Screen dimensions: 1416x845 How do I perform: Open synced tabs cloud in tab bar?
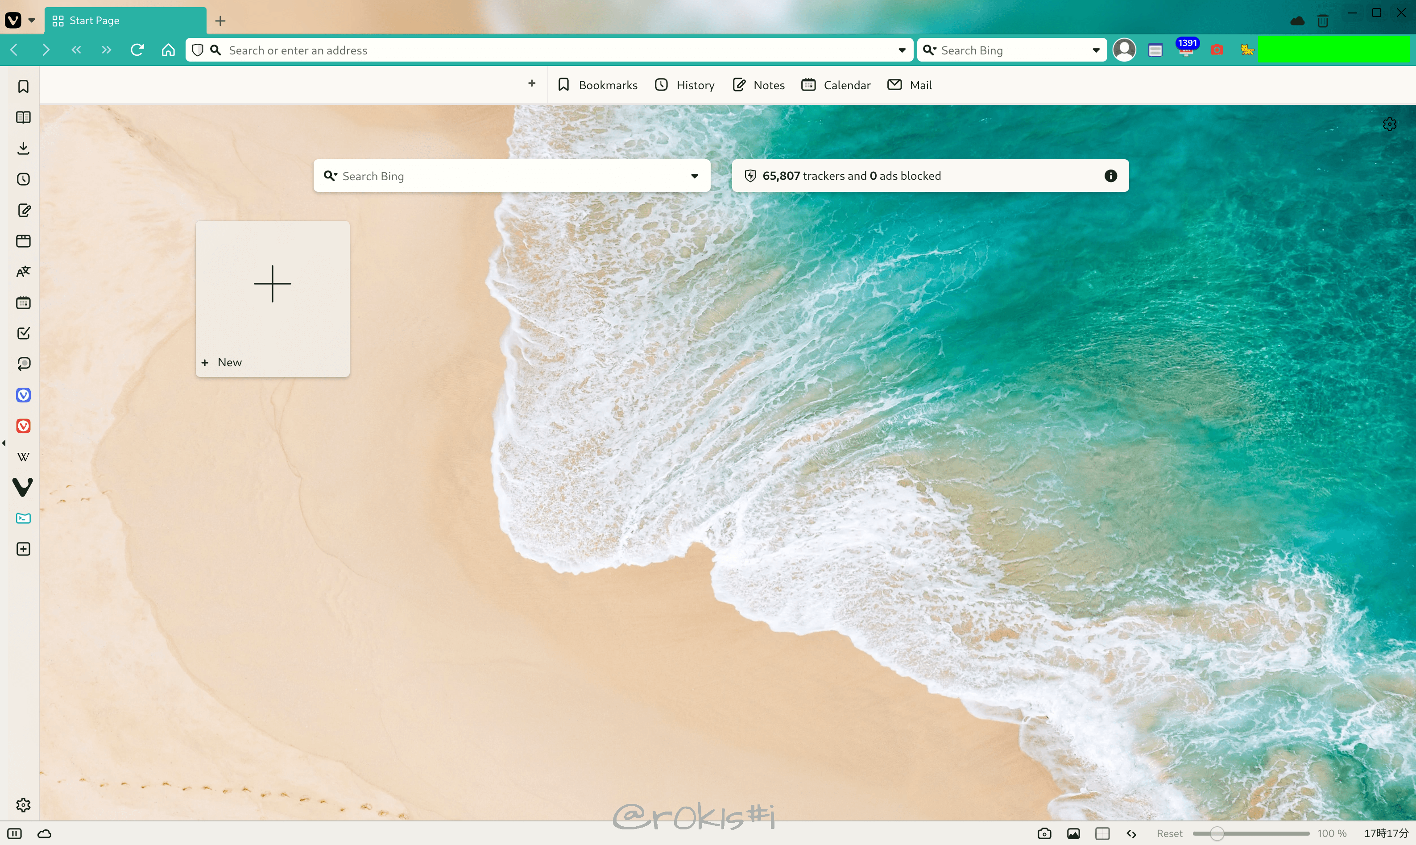click(x=1297, y=21)
